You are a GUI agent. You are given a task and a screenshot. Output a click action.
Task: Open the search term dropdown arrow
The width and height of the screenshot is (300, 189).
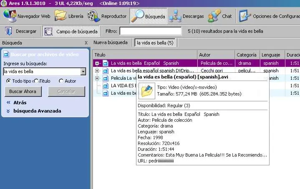click(x=83, y=71)
